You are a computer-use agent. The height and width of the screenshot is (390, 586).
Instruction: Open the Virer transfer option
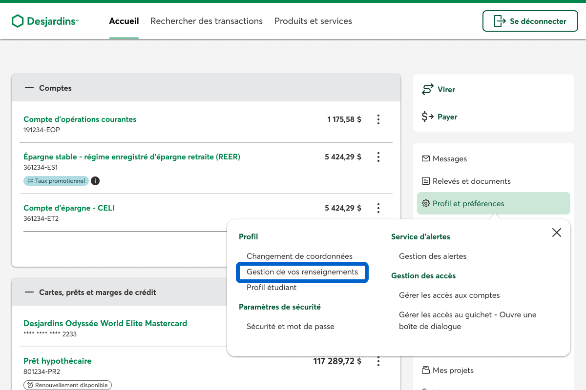point(439,90)
